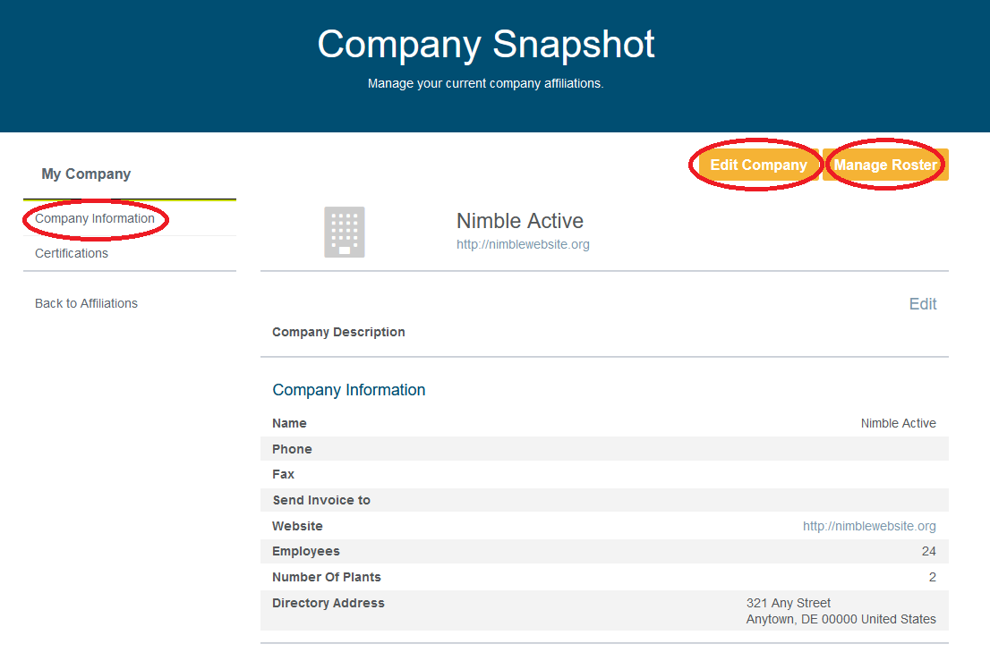Image resolution: width=990 pixels, height=661 pixels.
Task: Click the Manage your current company affiliations subtitle
Action: 485,83
